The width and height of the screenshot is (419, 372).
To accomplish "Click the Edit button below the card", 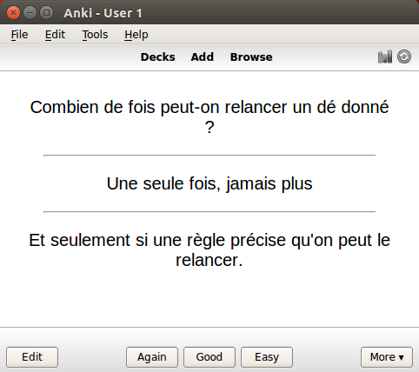I will (32, 357).
